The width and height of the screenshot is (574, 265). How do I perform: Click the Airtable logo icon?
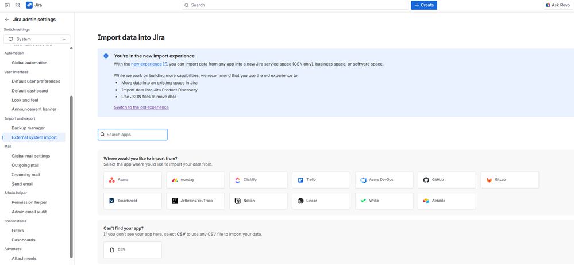tap(426, 201)
